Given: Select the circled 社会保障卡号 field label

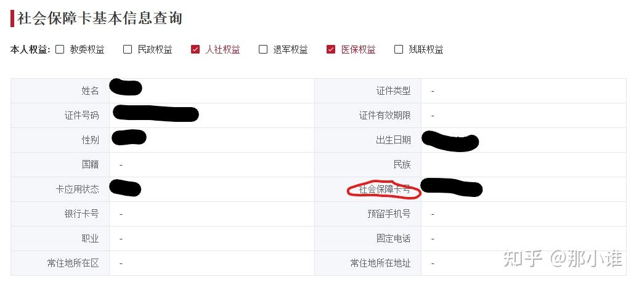Looking at the screenshot, I should (385, 190).
